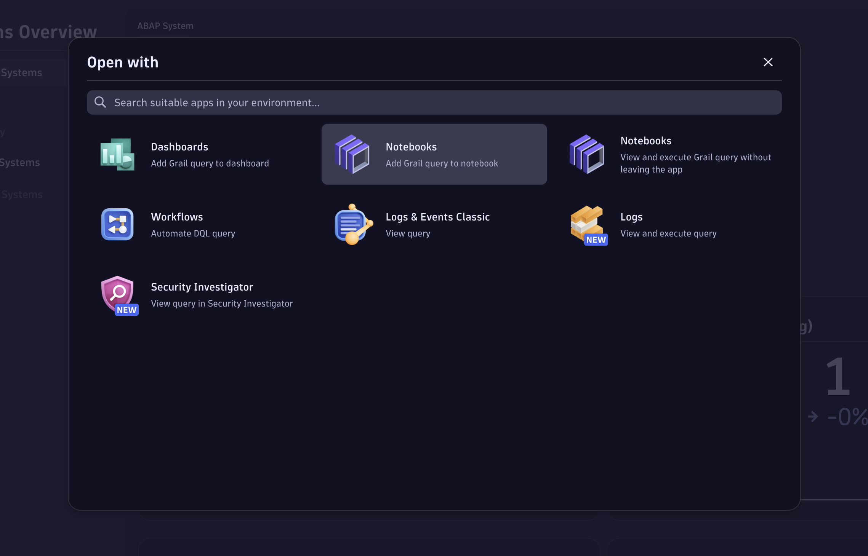Select Systems in the background sidebar
868x556 pixels.
point(21,72)
